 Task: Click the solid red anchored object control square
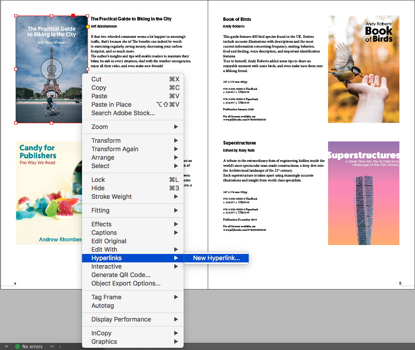tap(73, 16)
